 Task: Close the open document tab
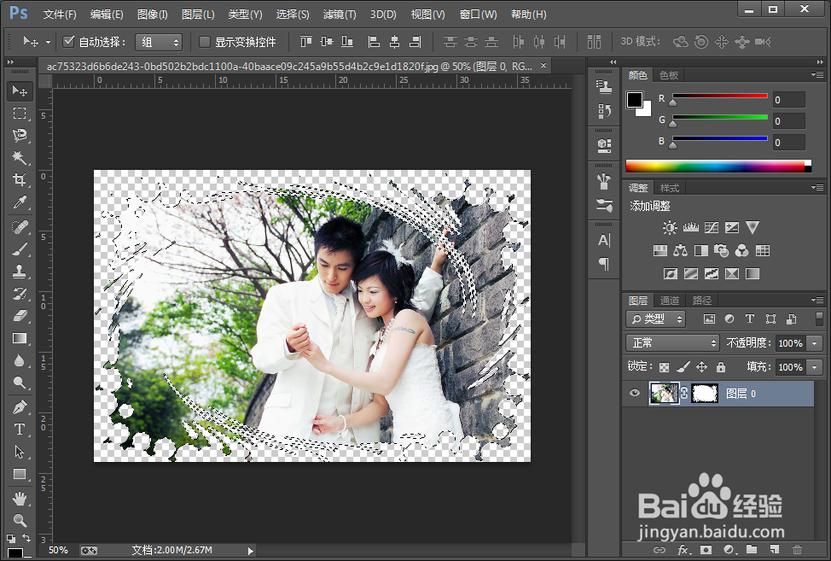point(543,66)
